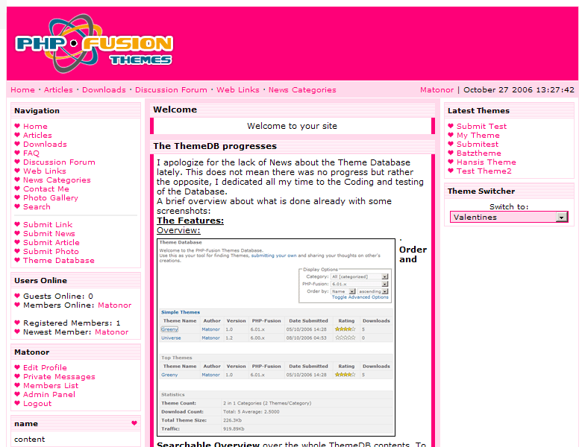Click the heart icon in the name panel
The height and width of the screenshot is (447, 585).
(x=134, y=423)
